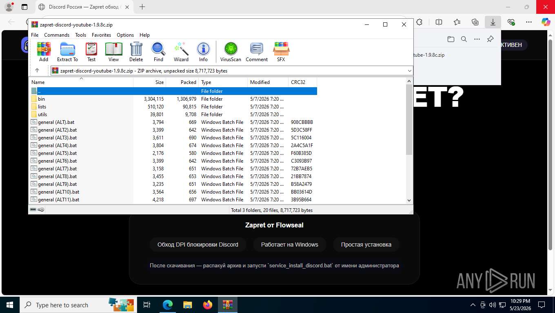
Task: Click Edge tab actions menu icon
Action: pyautogui.click(x=24, y=7)
